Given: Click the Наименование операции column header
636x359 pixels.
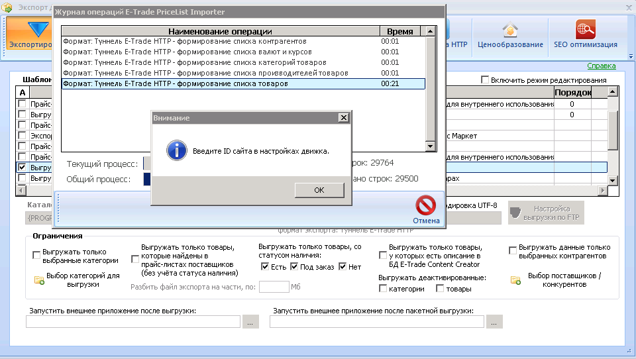Looking at the screenshot, I should click(220, 31).
